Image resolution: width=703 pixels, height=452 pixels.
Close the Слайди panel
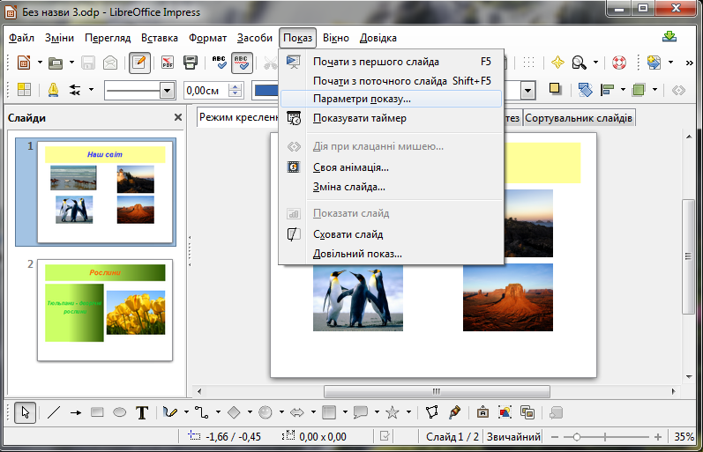pyautogui.click(x=178, y=117)
